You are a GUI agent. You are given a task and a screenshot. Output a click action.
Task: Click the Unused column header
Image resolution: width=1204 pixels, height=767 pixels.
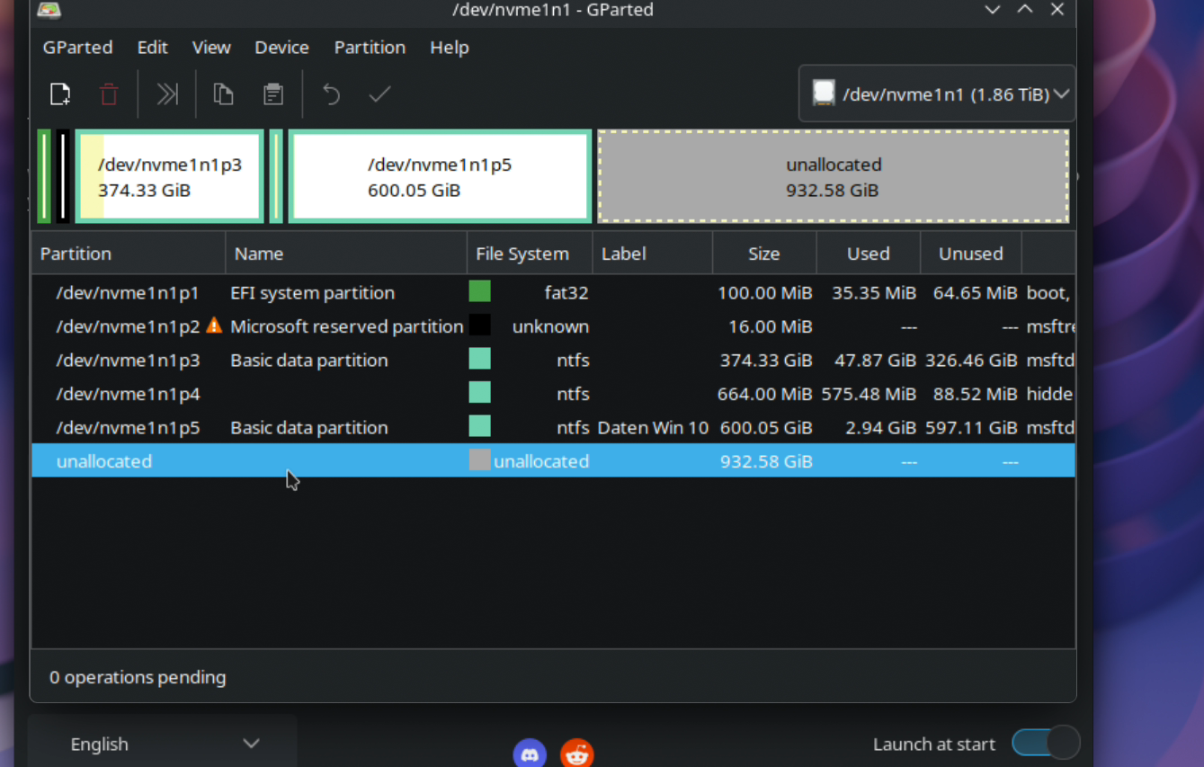pos(971,254)
